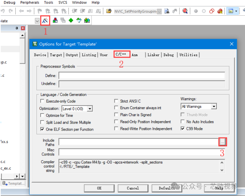Kill all breakpoints icon

click(220, 11)
